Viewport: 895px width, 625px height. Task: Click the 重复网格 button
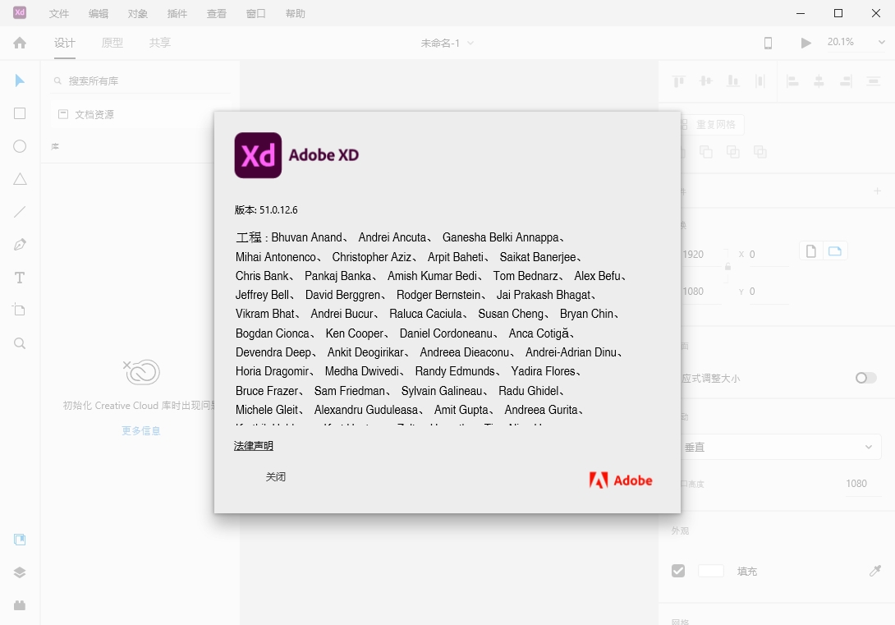pyautogui.click(x=713, y=125)
